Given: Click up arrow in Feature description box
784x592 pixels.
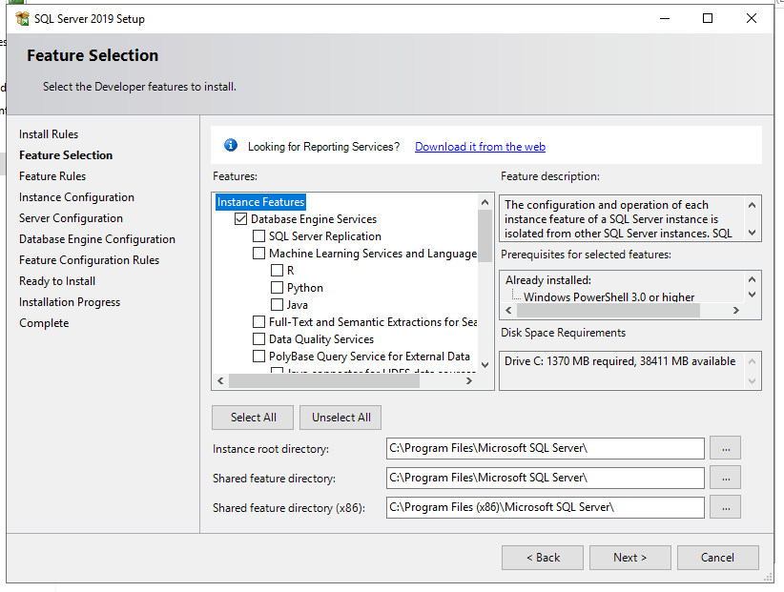Looking at the screenshot, I should 752,205.
